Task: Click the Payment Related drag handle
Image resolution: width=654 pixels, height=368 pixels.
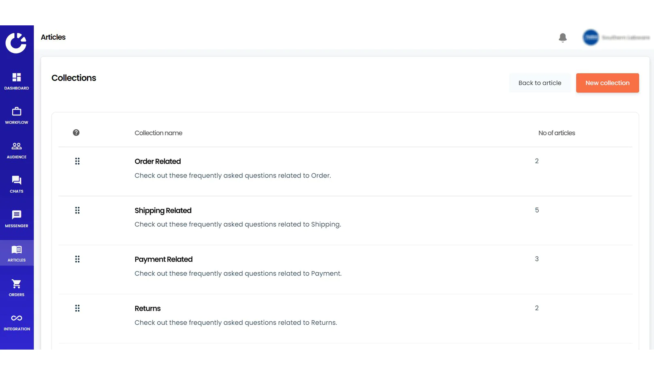Action: [77, 259]
